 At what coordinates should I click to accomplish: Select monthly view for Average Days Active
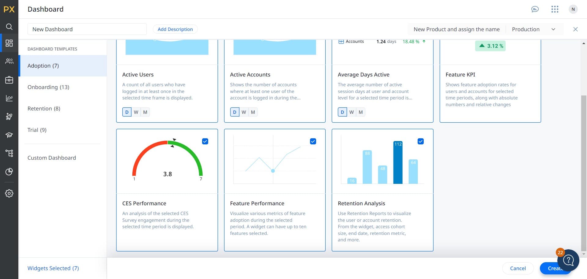(361, 112)
